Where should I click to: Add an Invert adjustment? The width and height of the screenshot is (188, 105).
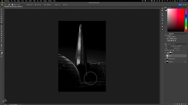click(168, 41)
